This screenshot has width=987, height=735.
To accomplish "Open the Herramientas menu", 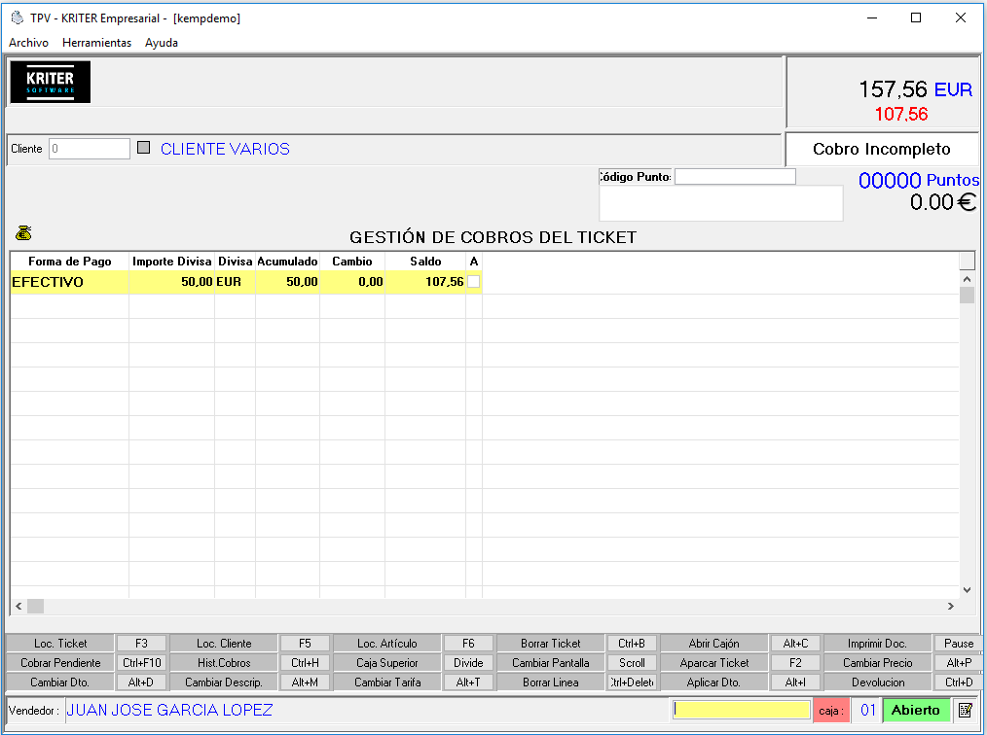I will [97, 42].
